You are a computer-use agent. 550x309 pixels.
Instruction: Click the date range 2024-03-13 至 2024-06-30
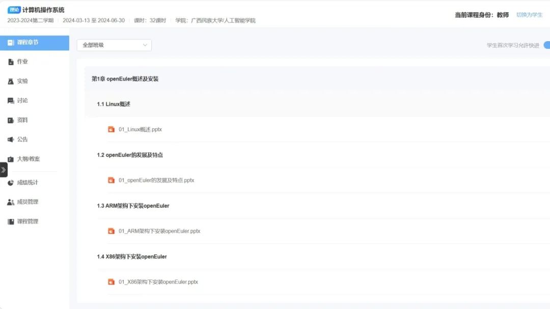pyautogui.click(x=94, y=20)
